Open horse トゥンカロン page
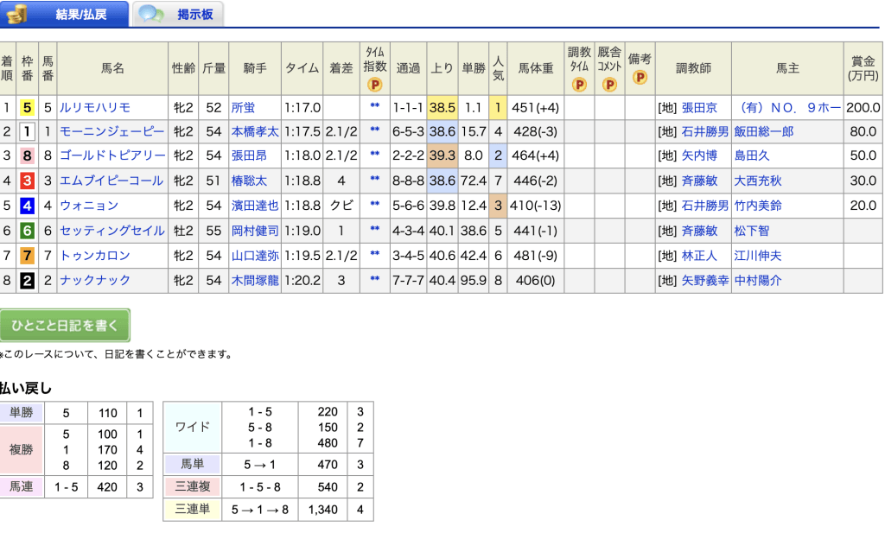Image resolution: width=885 pixels, height=533 pixels. (x=95, y=256)
